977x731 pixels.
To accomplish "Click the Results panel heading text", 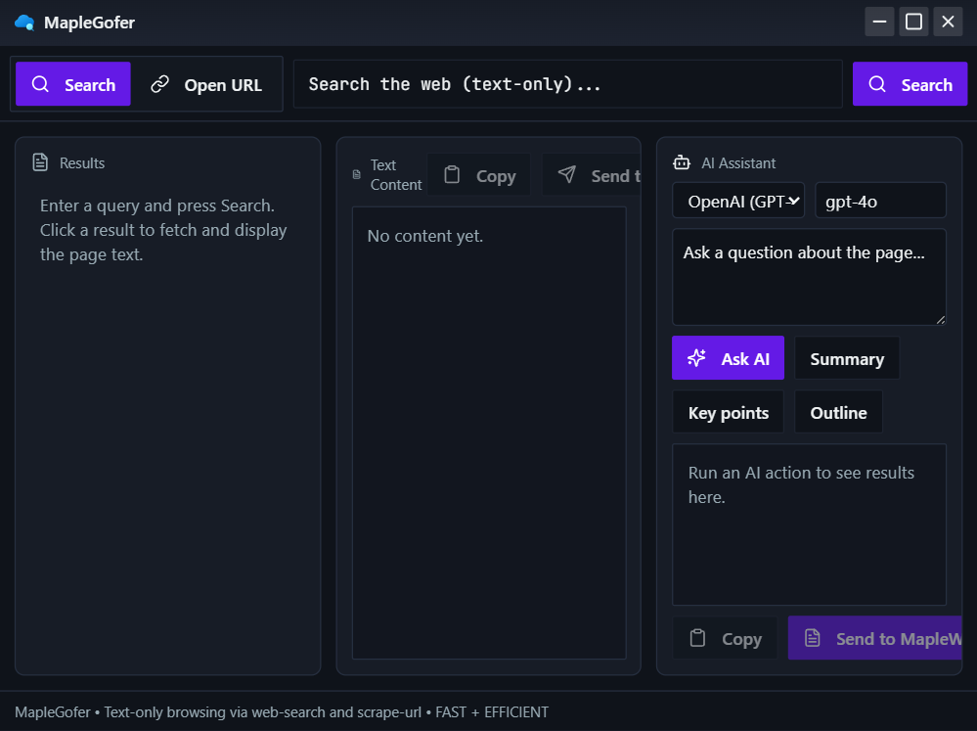I will click(82, 162).
